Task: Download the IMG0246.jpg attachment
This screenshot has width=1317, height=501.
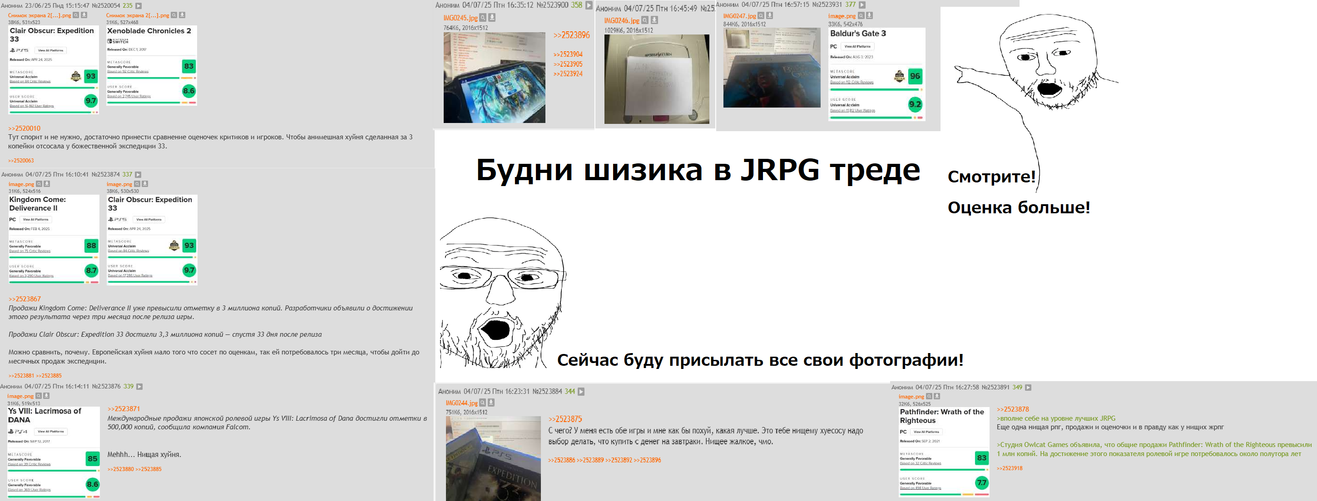Action: (654, 20)
